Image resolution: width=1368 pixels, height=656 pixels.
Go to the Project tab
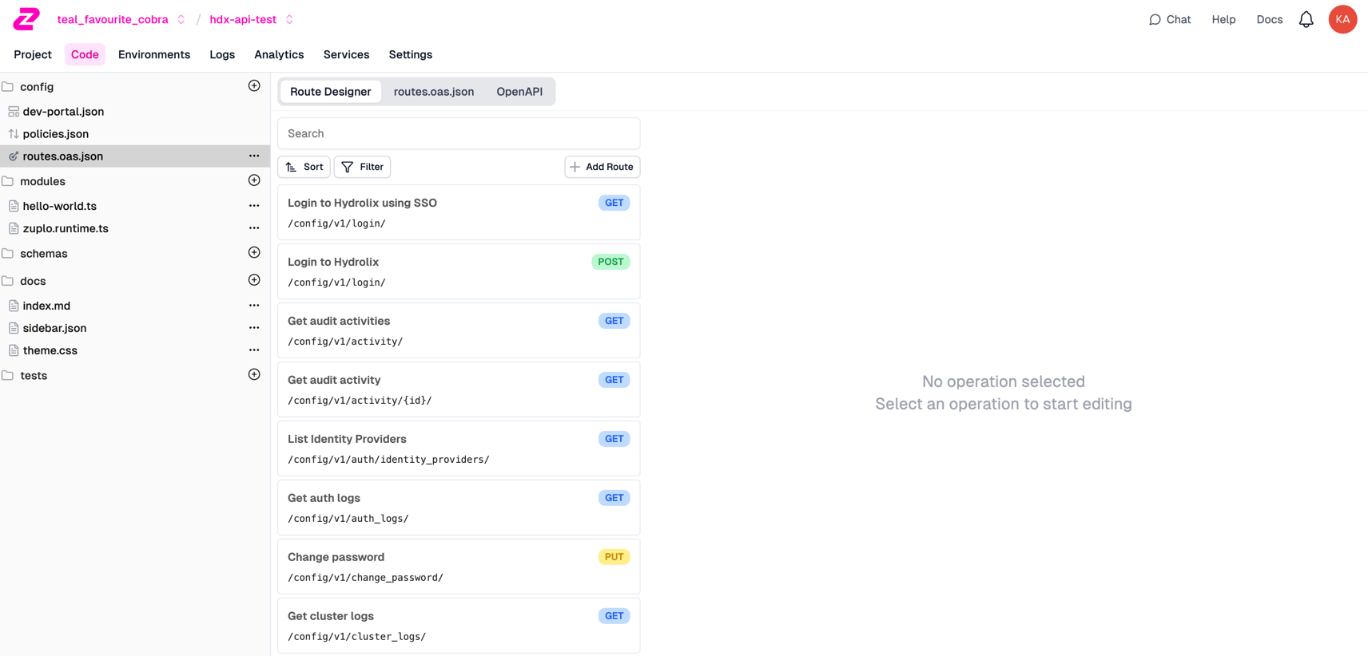pos(33,54)
